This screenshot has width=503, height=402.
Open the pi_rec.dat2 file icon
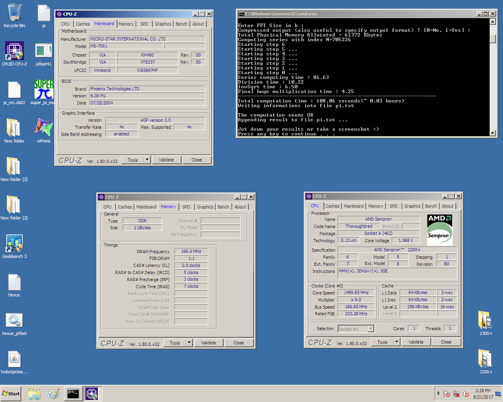(14, 93)
